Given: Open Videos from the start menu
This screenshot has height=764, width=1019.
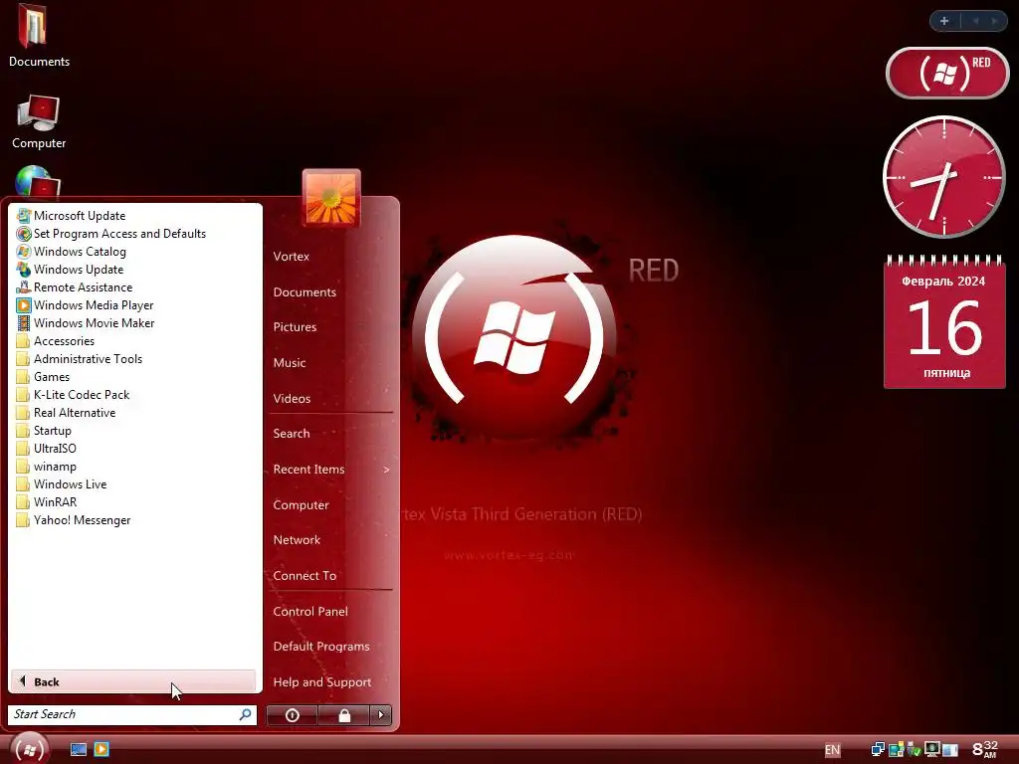Looking at the screenshot, I should click(x=292, y=399).
